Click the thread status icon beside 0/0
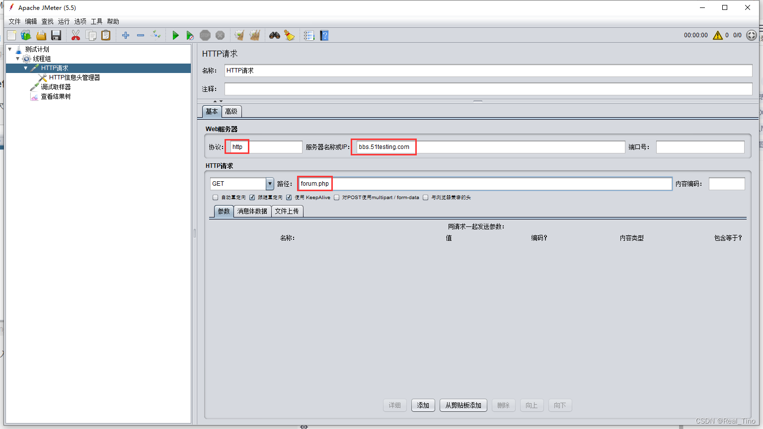 752,35
